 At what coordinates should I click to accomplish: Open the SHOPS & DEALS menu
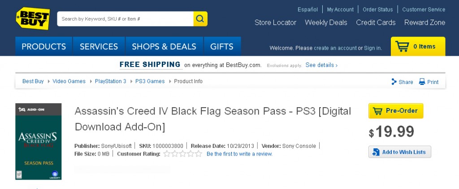165,46
